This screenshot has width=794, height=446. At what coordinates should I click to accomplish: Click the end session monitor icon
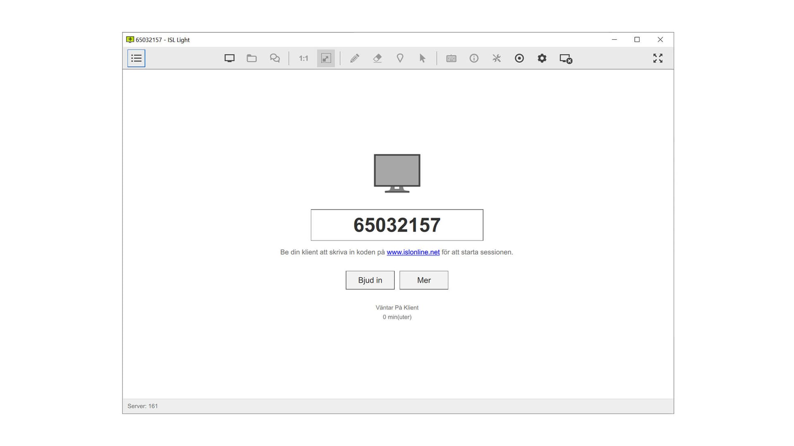coord(566,59)
